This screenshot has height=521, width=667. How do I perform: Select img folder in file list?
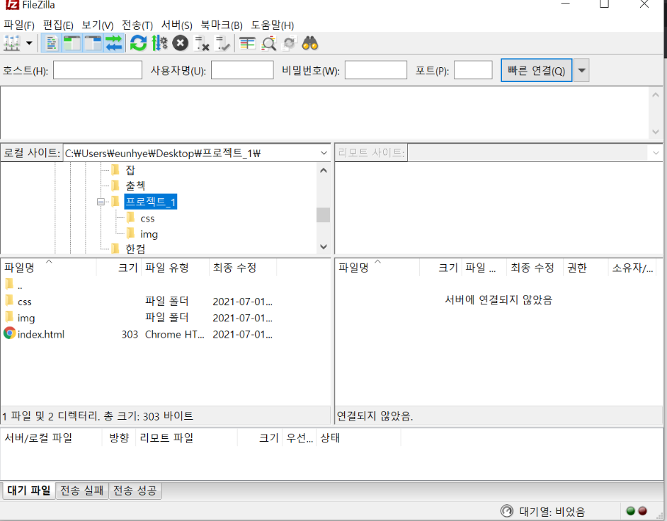pyautogui.click(x=138, y=318)
